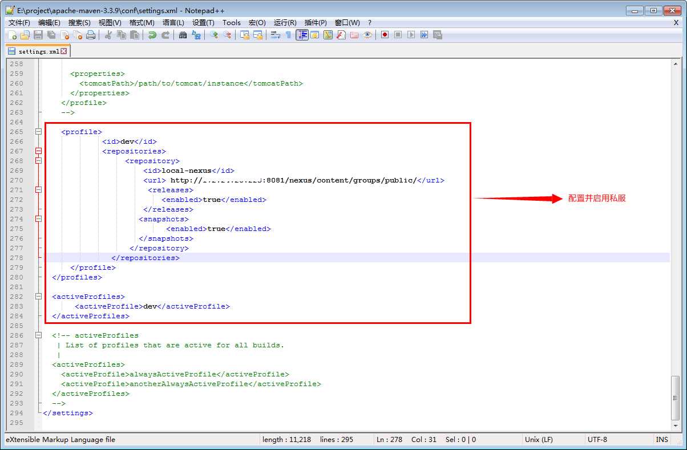Viewport: 687px width, 450px height.
Task: Close the settings.xml tab with its red X
Action: (x=64, y=51)
